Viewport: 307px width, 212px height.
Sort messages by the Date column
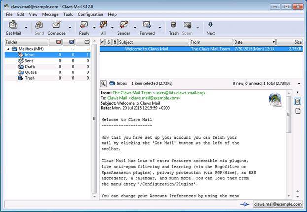255,42
